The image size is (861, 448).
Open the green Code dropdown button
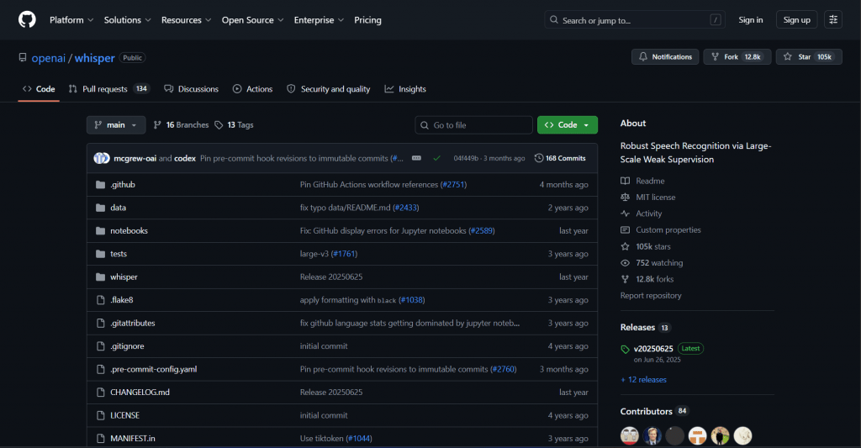pos(568,125)
